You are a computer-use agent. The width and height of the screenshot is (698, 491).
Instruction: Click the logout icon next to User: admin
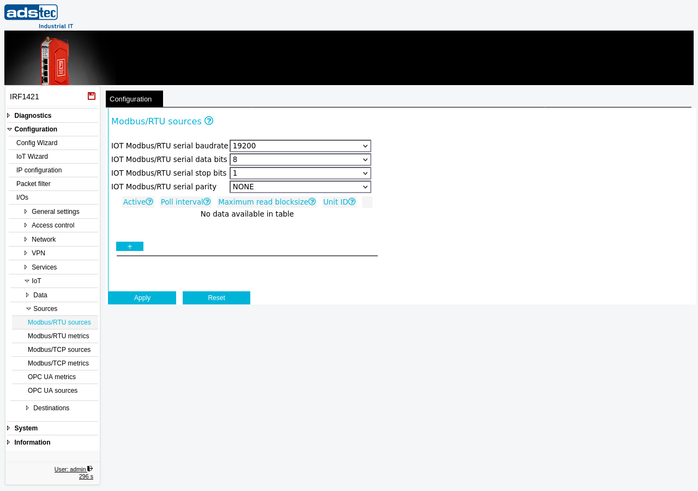tap(90, 469)
